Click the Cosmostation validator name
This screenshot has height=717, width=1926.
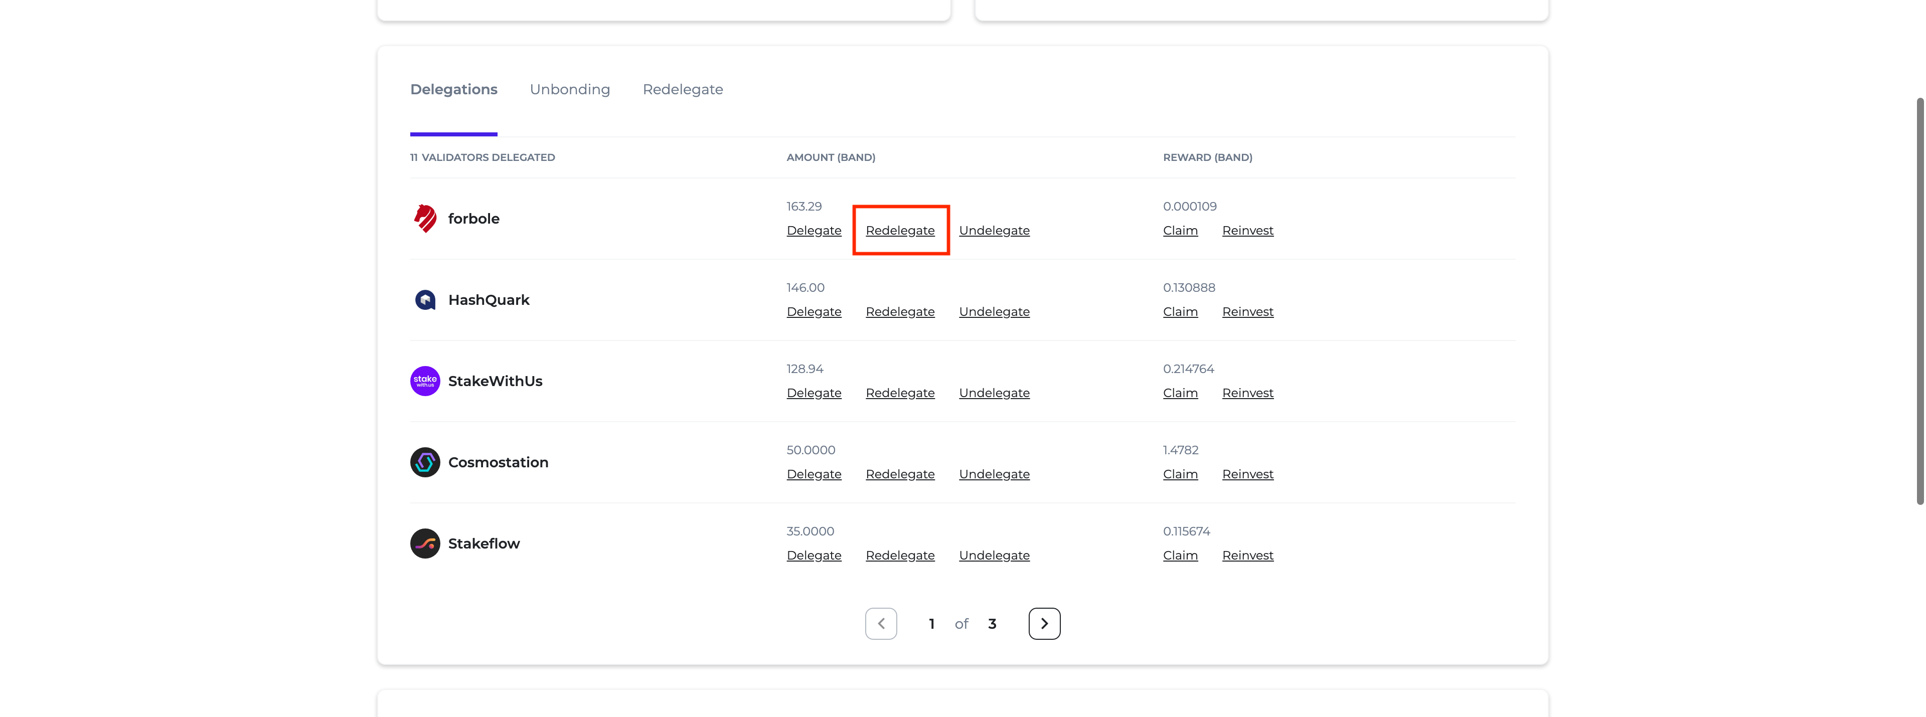coord(498,462)
